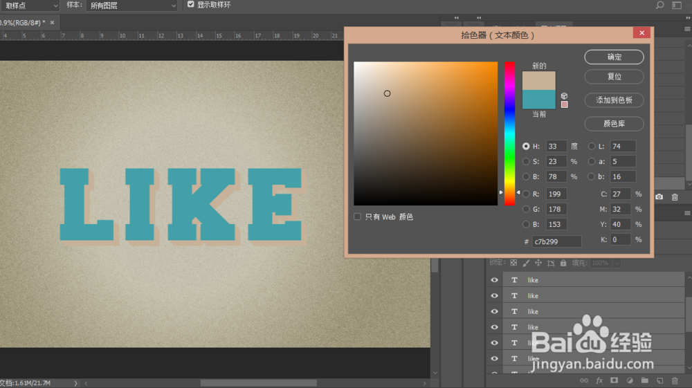Click the T thumbnail of the topmost like layer
This screenshot has height=388, width=692.
tap(514, 280)
